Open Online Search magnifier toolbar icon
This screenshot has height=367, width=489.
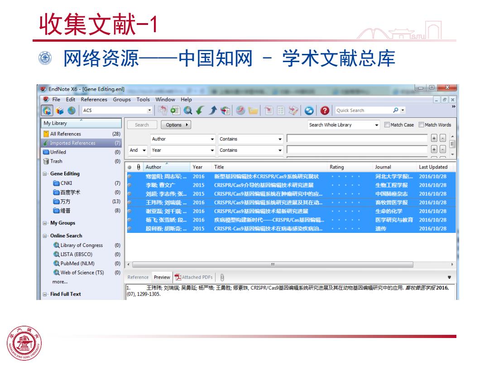click(188, 111)
